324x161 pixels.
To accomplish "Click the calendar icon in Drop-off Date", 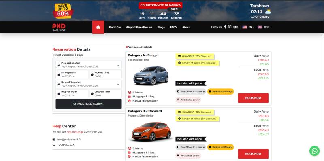I will [x=58, y=94].
